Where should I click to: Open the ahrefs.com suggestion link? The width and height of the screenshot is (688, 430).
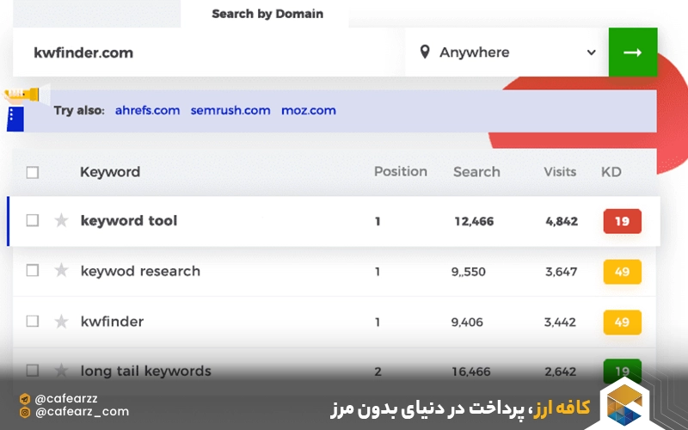(x=147, y=110)
